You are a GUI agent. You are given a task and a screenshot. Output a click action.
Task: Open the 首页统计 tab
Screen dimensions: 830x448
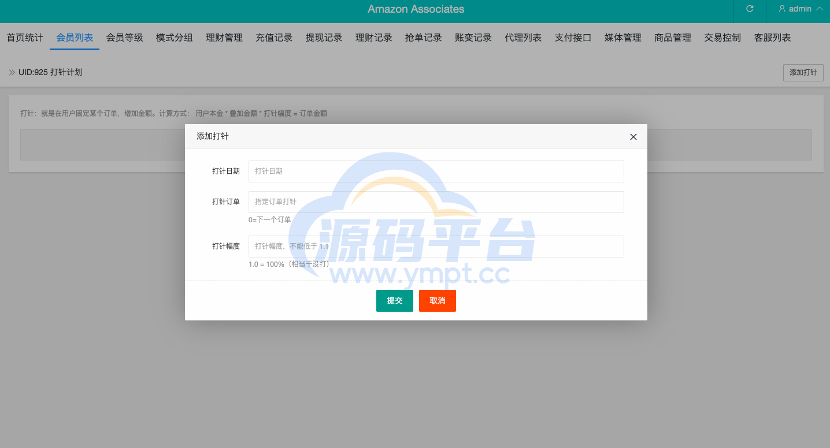[25, 38]
